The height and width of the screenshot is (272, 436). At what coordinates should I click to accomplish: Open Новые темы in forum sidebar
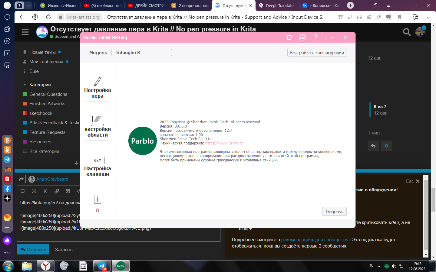coord(42,52)
